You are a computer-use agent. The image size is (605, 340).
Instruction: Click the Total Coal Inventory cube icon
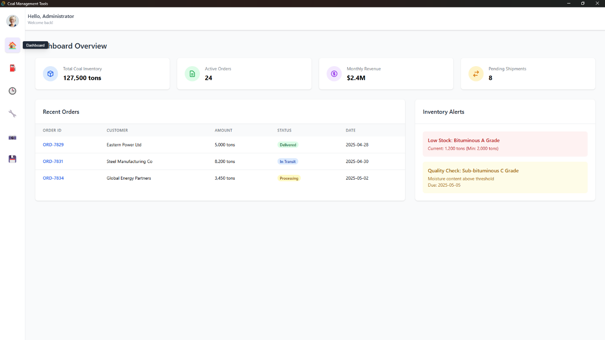tap(50, 74)
